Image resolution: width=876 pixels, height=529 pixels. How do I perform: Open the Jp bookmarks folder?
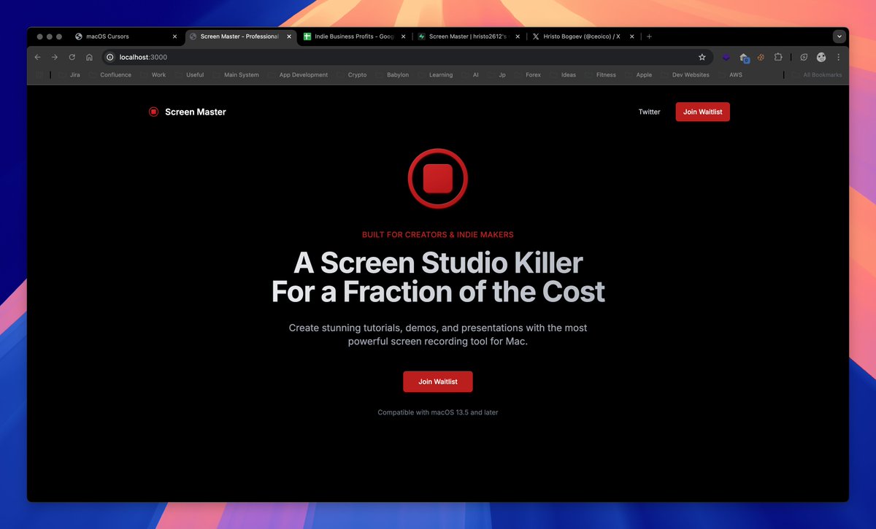(496, 74)
